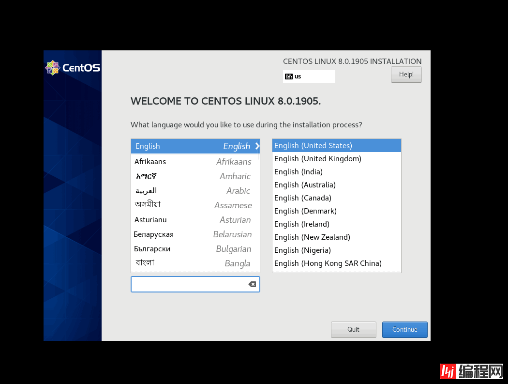
Task: Select English (India) locale
Action: click(298, 172)
